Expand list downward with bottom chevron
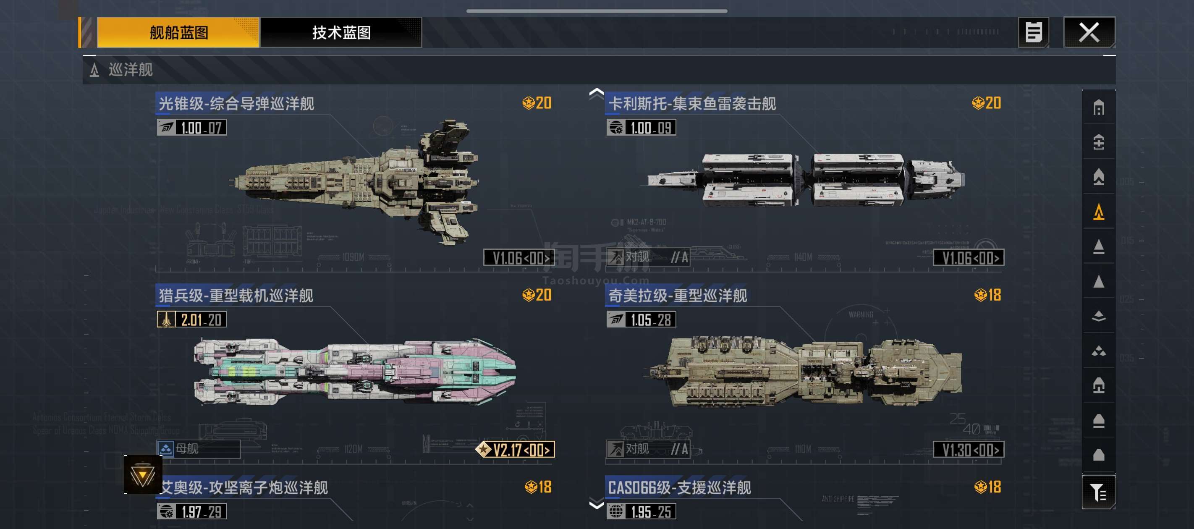Viewport: 1194px width, 529px height. (x=597, y=503)
